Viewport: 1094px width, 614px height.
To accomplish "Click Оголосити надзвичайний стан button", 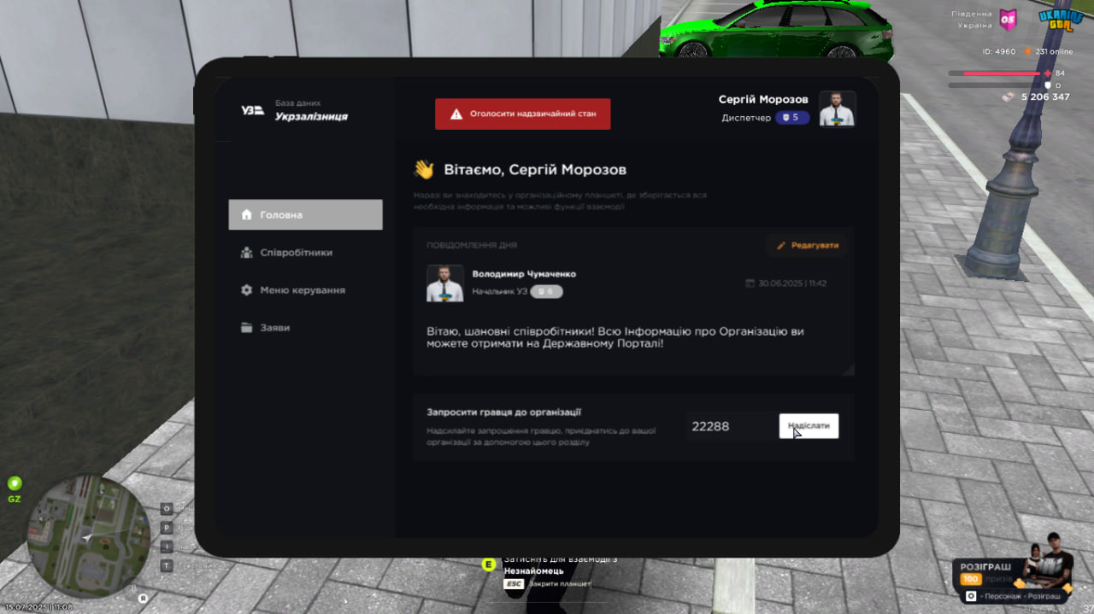I will pos(523,114).
